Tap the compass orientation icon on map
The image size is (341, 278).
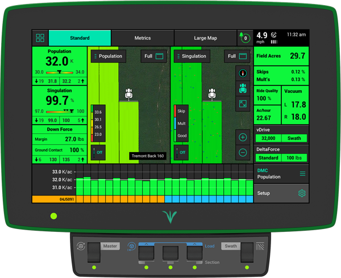[x=243, y=73]
